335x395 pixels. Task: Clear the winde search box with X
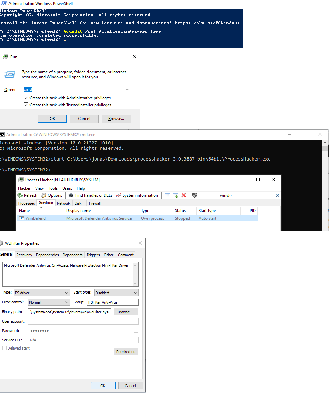tap(277, 195)
